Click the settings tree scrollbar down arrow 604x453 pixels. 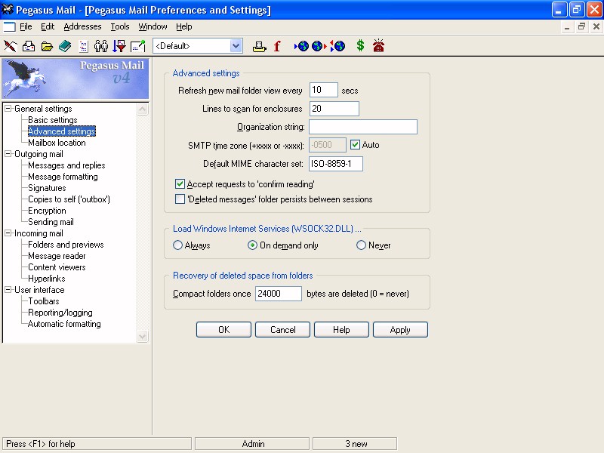142,336
